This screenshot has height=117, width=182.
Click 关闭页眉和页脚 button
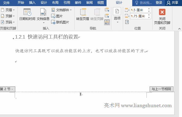[x=162, y=16]
